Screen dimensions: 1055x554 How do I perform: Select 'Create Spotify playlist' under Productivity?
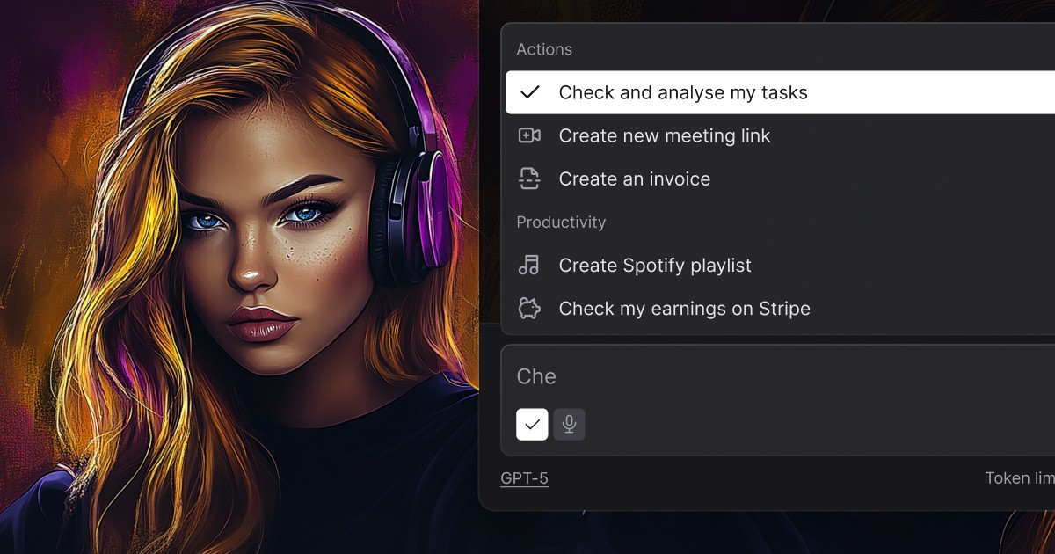click(x=654, y=265)
